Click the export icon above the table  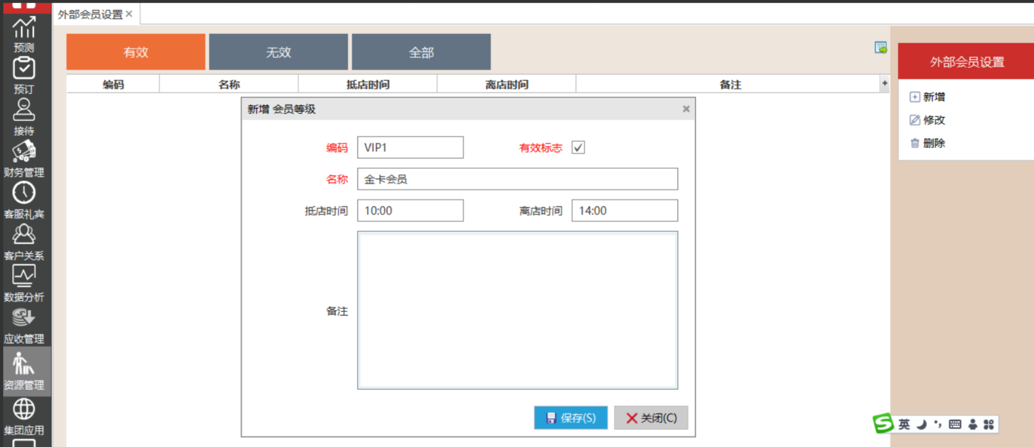coord(880,47)
